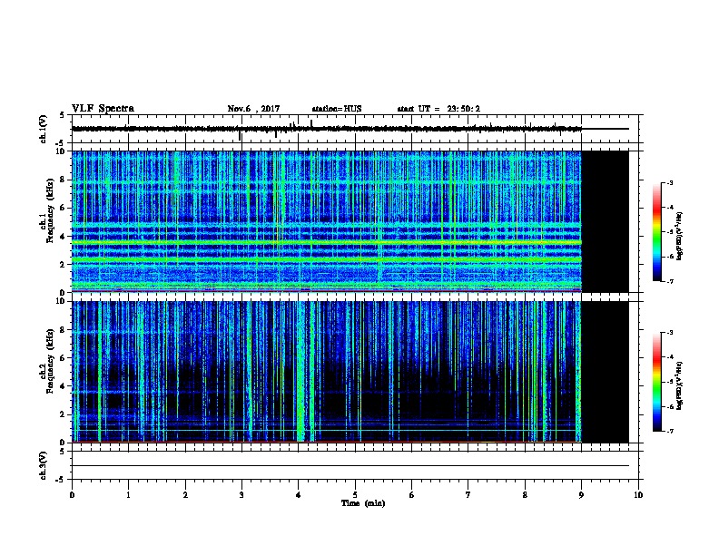719x555 pixels.
Task: Click the ch.3 voltage waveform panel
Action: (355, 465)
